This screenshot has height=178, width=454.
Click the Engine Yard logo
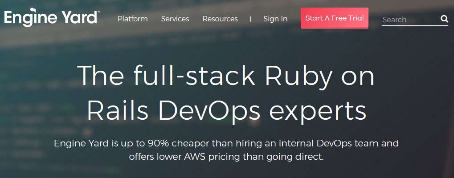(x=52, y=19)
